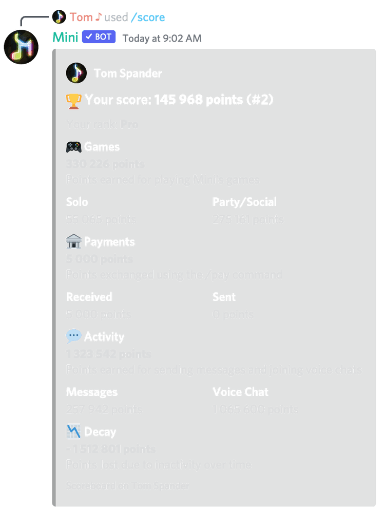Click Tom Spander's profile picture in the embed
Screen dimensions: 385x507
click(76, 72)
